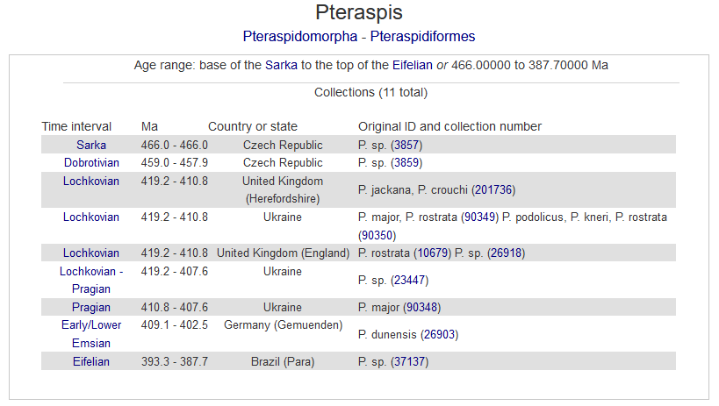Click the Sarka link in age range
Screen dimensions: 719x406
pos(281,65)
